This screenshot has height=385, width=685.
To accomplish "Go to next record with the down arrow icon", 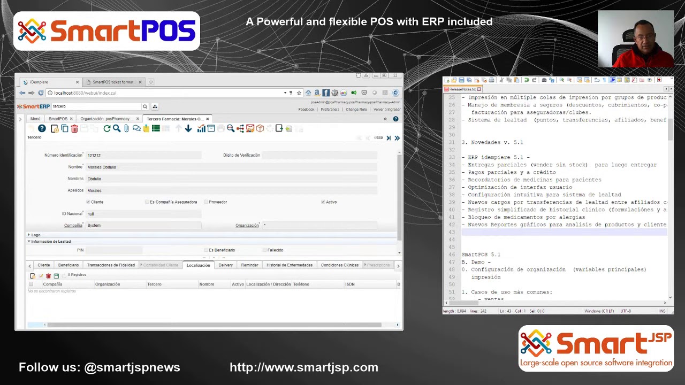I will click(188, 128).
